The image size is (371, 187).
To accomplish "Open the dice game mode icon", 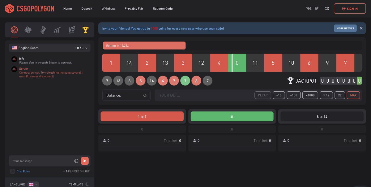I will (x=28, y=30).
